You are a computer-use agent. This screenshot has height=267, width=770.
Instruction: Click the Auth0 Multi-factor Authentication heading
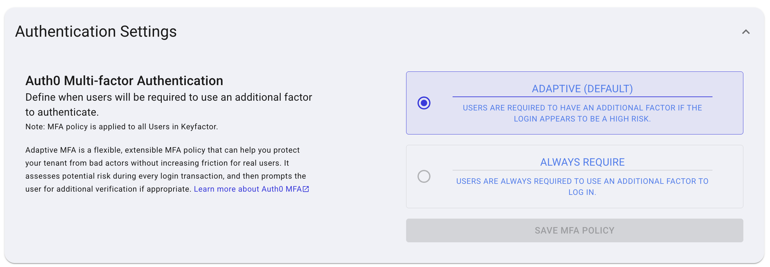tap(124, 81)
